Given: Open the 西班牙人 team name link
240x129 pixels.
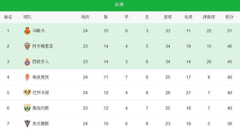Looking at the screenshot, I should [x=40, y=62].
